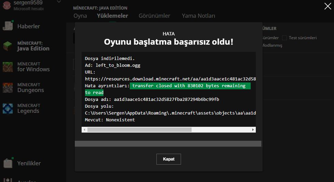Click the 'Ad: left_to_bloom.ogg' line

[112, 65]
